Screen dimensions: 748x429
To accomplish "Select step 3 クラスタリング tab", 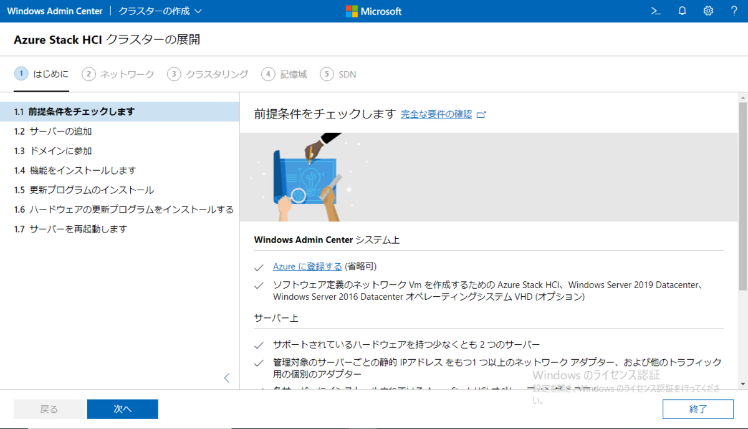I will pos(208,74).
